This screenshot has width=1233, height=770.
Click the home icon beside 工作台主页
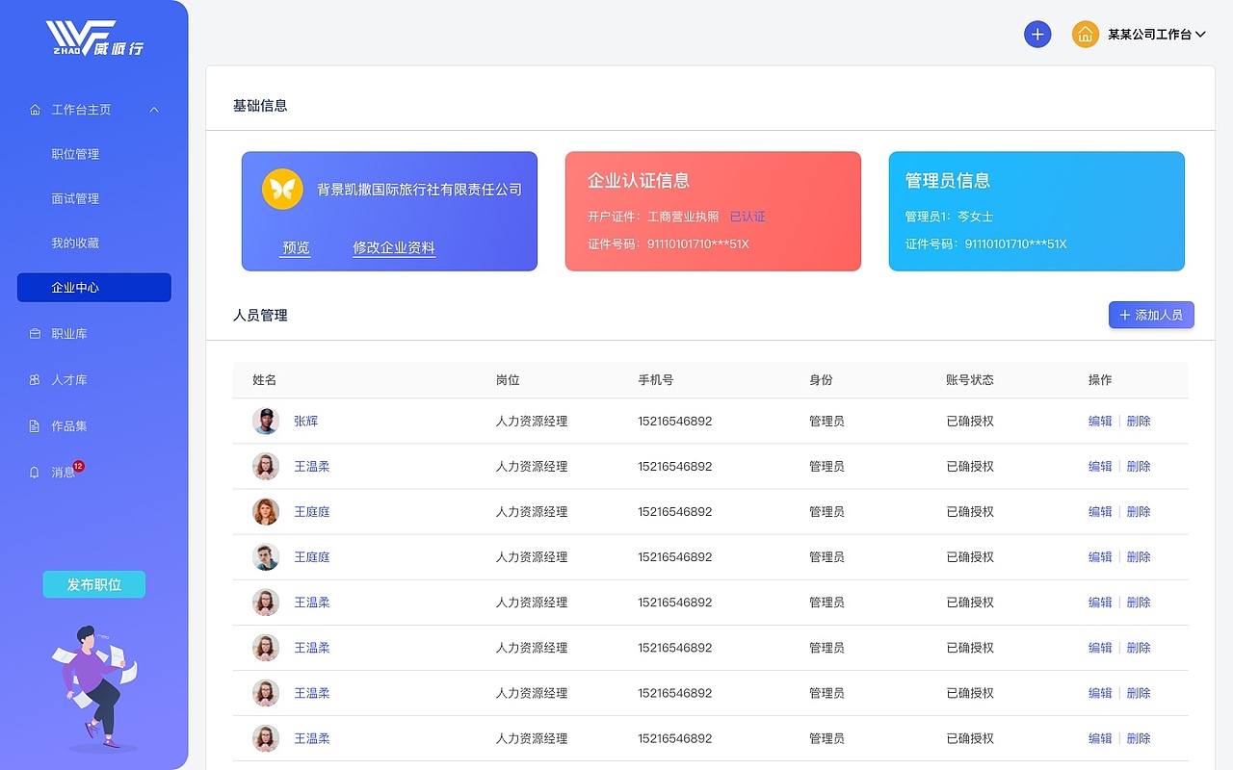[36, 110]
